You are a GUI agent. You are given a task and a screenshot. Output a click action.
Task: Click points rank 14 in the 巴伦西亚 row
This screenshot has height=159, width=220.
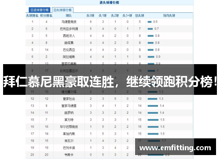(x=47, y=50)
